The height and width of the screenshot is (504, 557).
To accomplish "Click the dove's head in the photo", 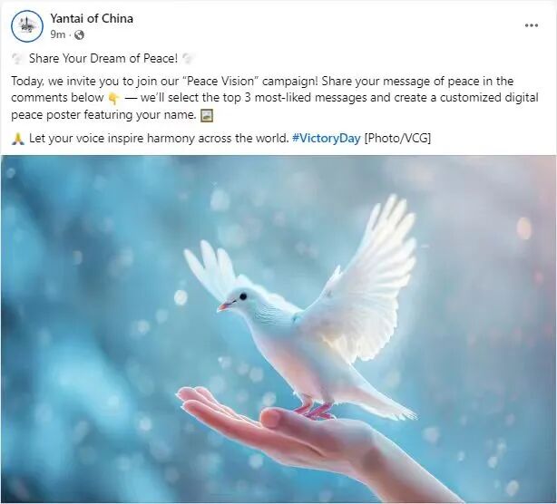I will 236,298.
